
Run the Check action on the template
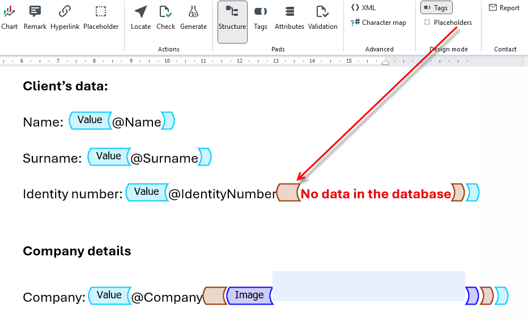coord(165,18)
